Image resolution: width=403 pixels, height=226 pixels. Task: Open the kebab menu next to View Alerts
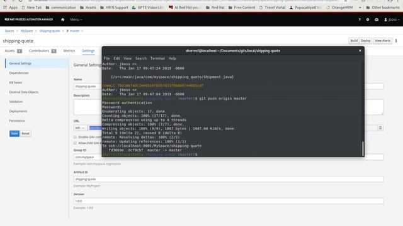(396, 41)
